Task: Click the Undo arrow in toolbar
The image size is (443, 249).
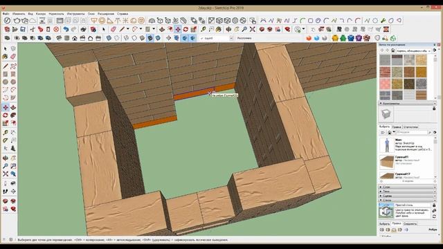Action: pos(66,29)
